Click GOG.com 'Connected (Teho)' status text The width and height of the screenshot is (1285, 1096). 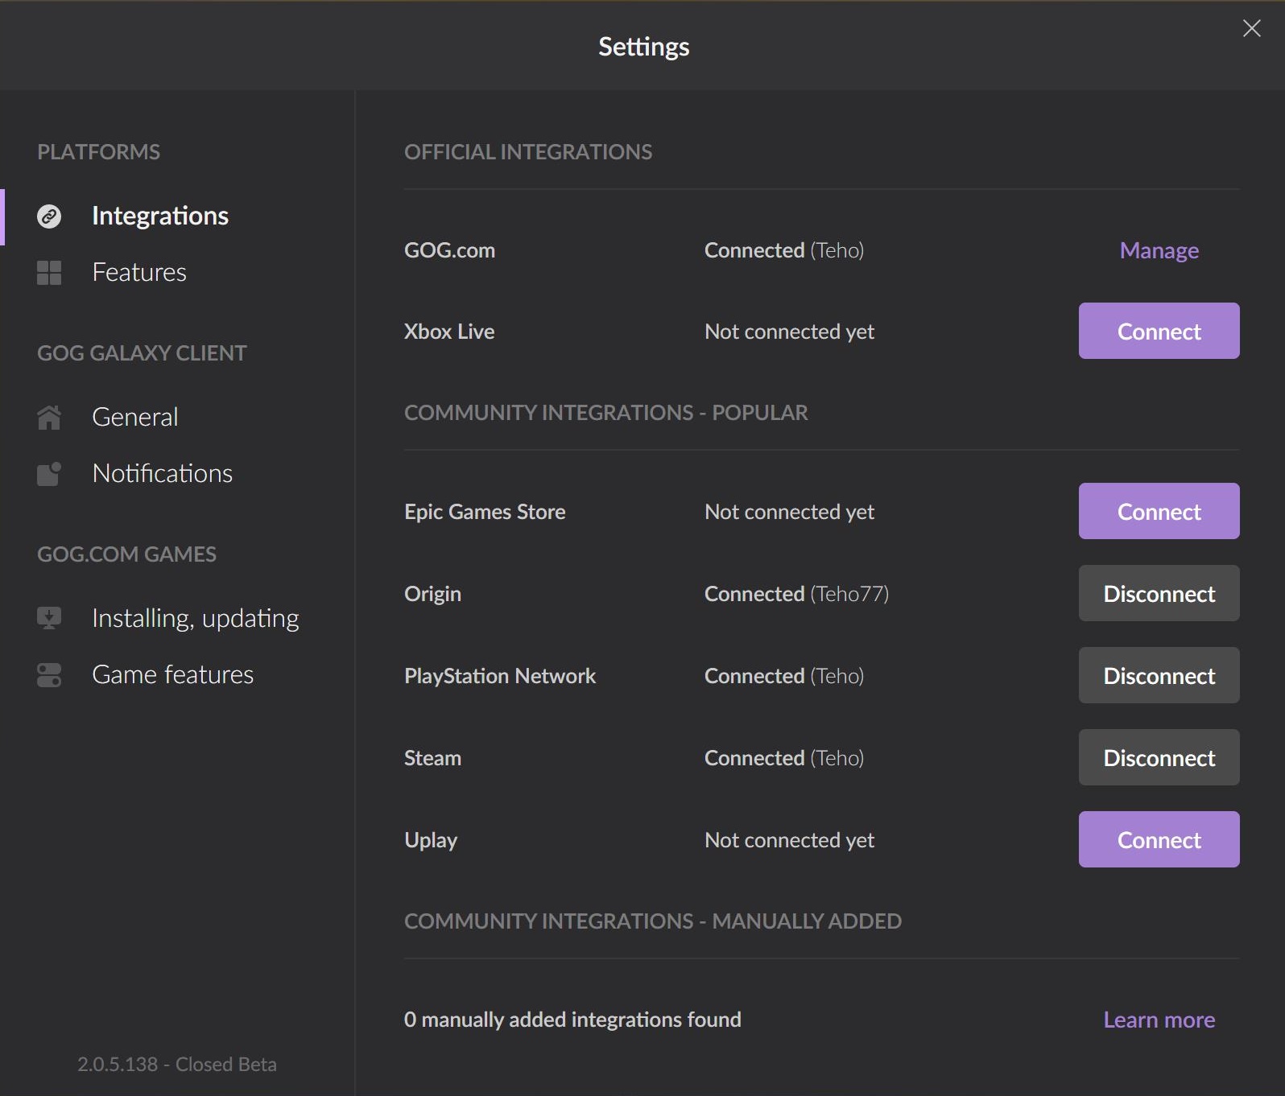[784, 250]
